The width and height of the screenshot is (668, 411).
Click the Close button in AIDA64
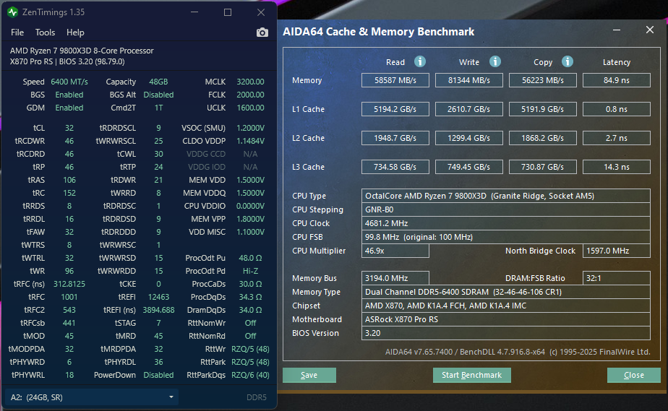pos(633,375)
